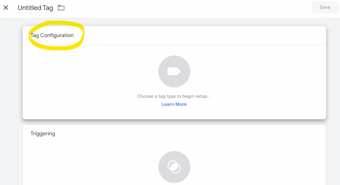Rename the Untitled Tag title field
This screenshot has width=340, height=185.
[x=35, y=8]
